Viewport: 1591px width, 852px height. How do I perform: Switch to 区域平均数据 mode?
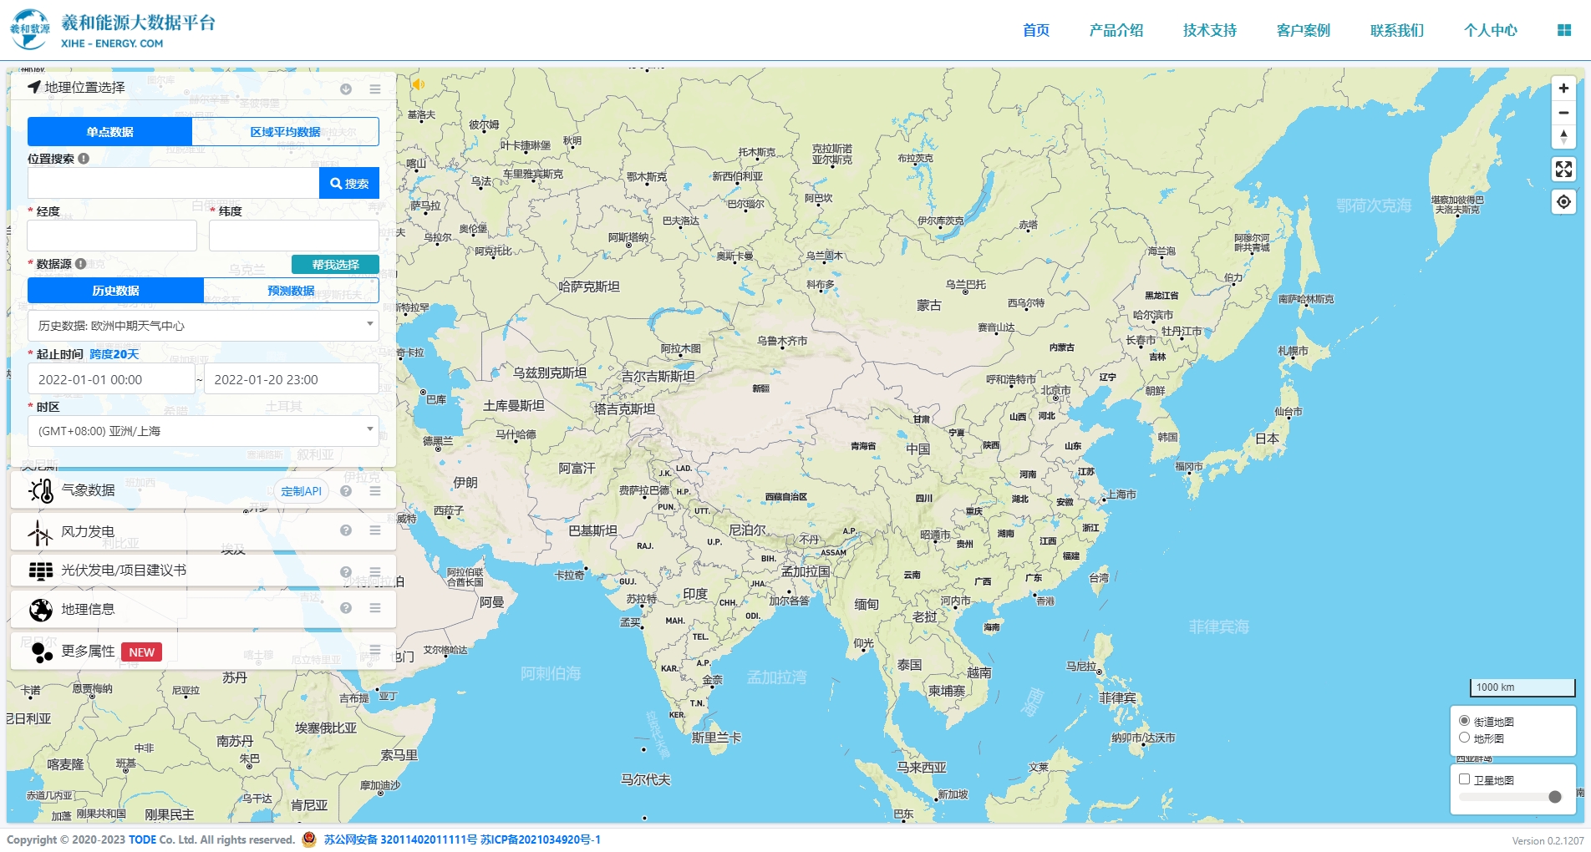(286, 132)
